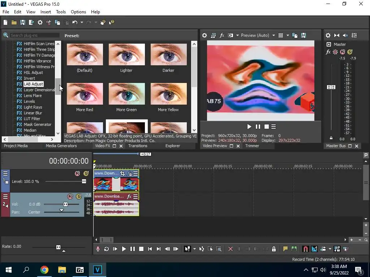Open Event FX on the audio clip
The width and height of the screenshot is (370, 277).
pos(129,197)
